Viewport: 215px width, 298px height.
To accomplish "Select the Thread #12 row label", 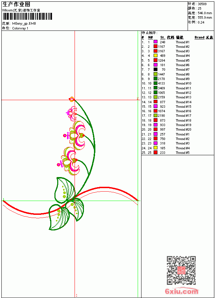I will (183, 93).
